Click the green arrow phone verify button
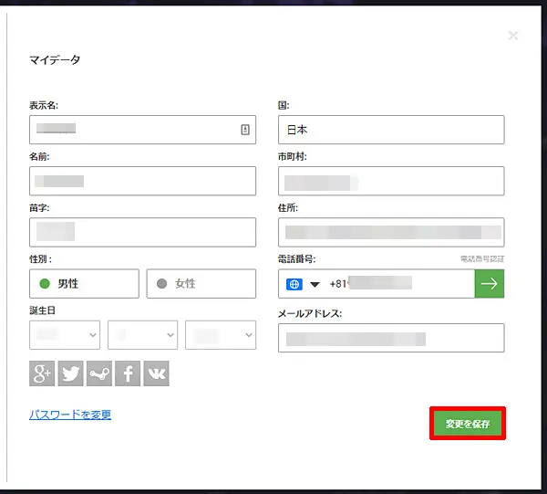The width and height of the screenshot is (547, 494). 489,283
